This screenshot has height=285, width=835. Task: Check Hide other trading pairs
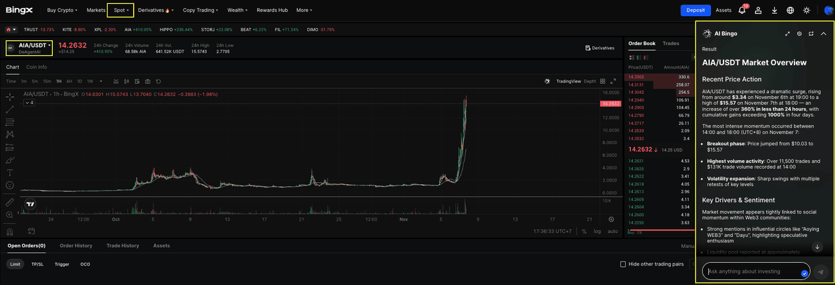pos(623,264)
